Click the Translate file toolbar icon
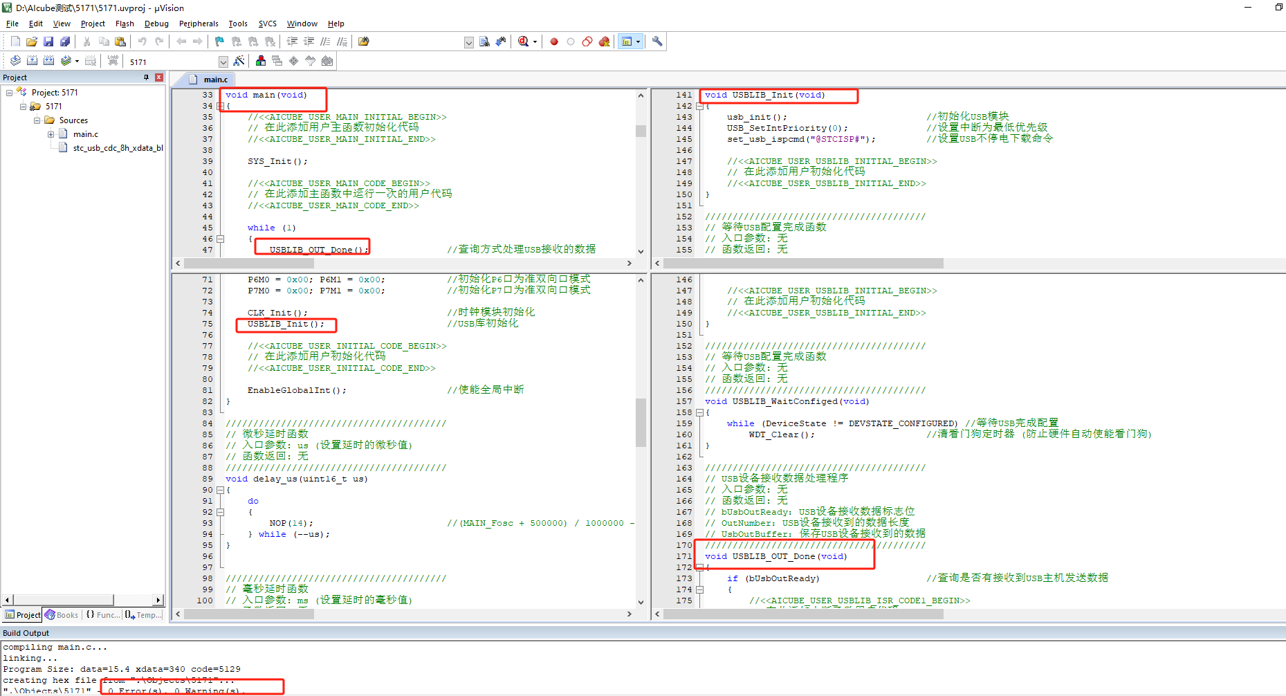Screen dimensions: 1286x696 (x=15, y=61)
